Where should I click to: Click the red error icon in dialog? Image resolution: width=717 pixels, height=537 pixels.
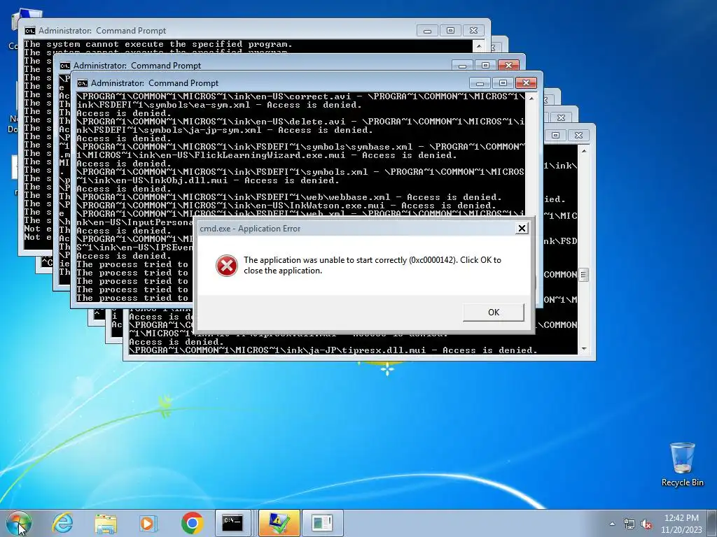[x=227, y=265]
